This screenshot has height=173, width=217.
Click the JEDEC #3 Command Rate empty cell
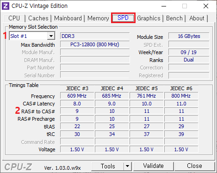tap(77, 142)
